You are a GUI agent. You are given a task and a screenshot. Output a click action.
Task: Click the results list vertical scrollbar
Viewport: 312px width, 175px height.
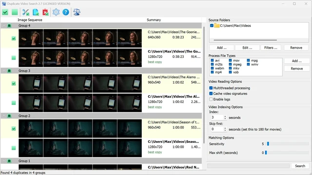click(x=204, y=86)
